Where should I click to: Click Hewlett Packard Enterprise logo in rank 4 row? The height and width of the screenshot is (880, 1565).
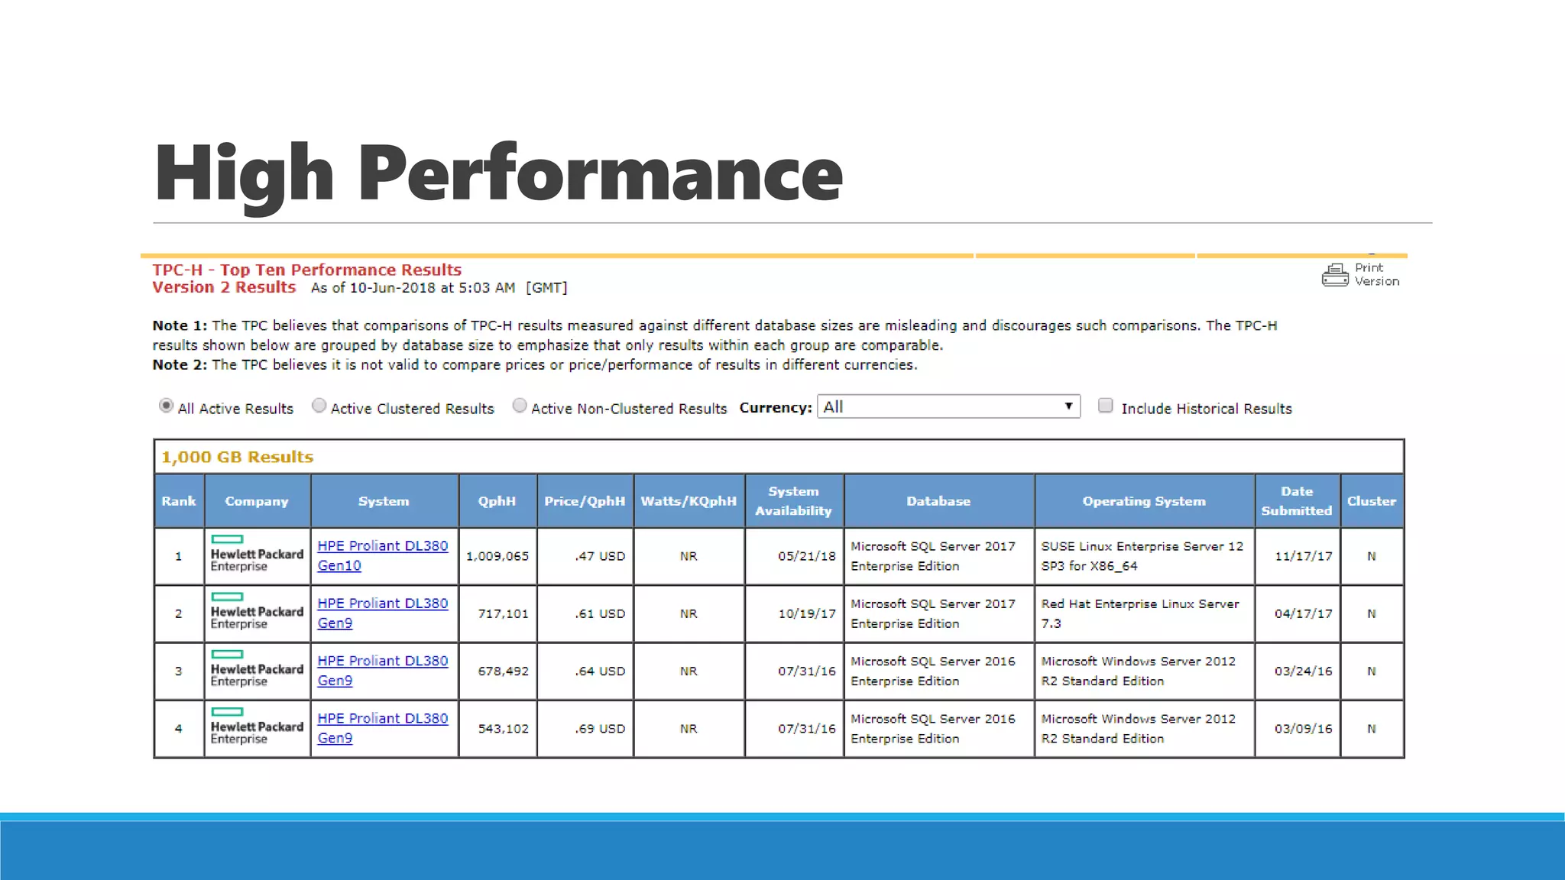(257, 726)
